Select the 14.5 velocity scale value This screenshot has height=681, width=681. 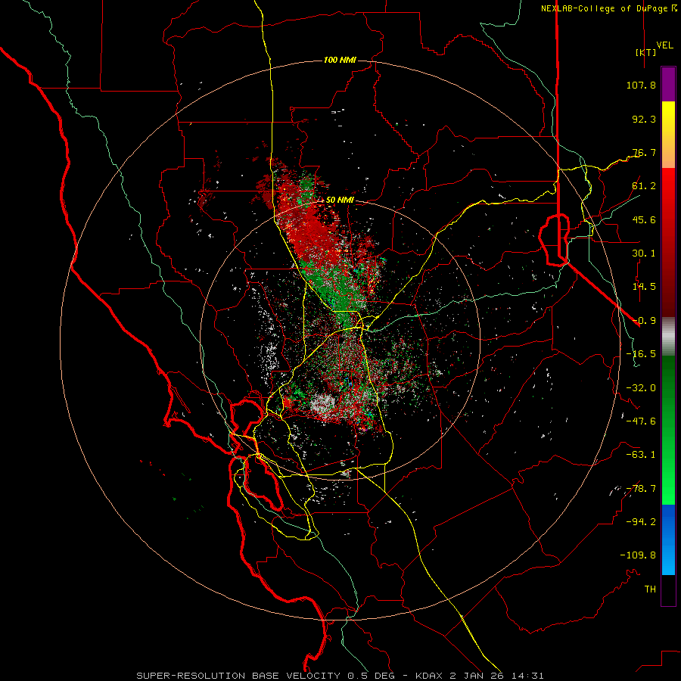(644, 287)
